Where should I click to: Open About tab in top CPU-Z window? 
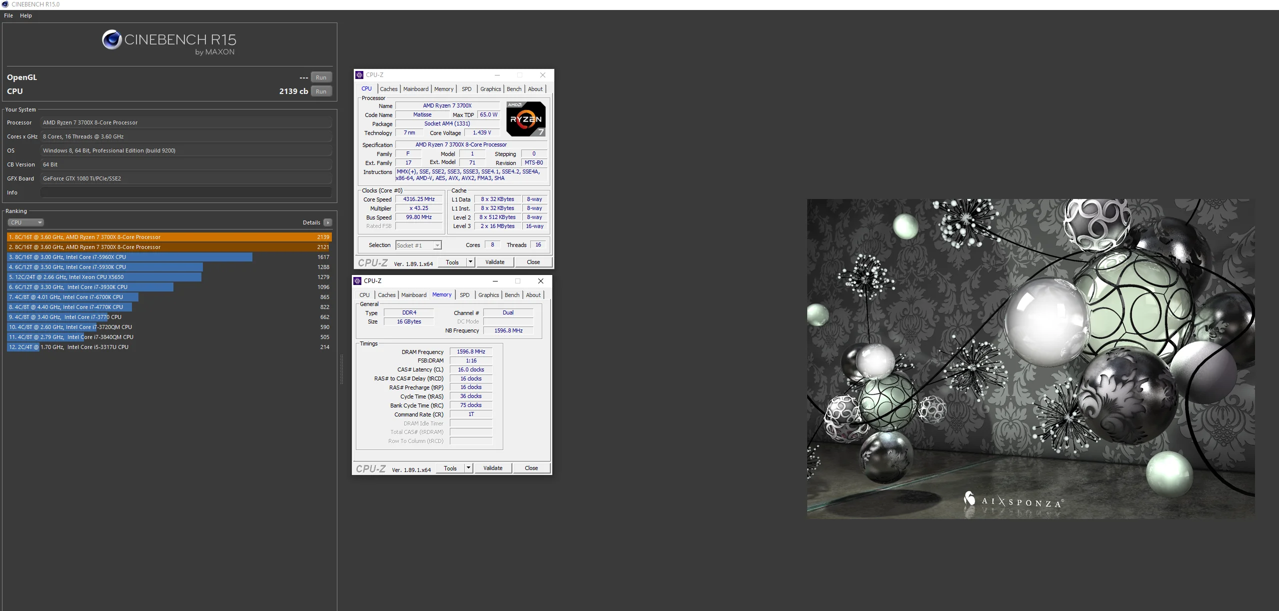point(535,89)
